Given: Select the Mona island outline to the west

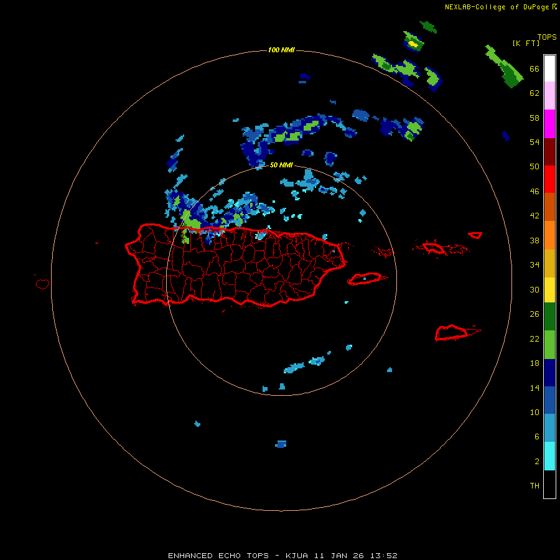Looking at the screenshot, I should pyautogui.click(x=42, y=284).
